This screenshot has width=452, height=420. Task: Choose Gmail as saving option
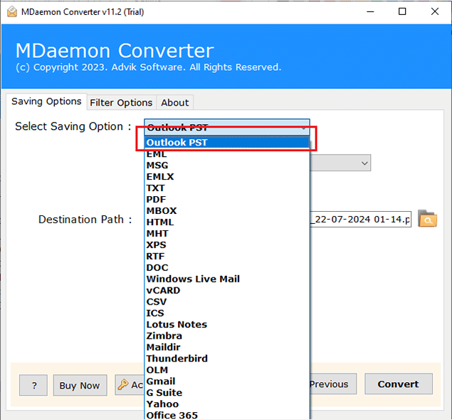click(x=227, y=381)
